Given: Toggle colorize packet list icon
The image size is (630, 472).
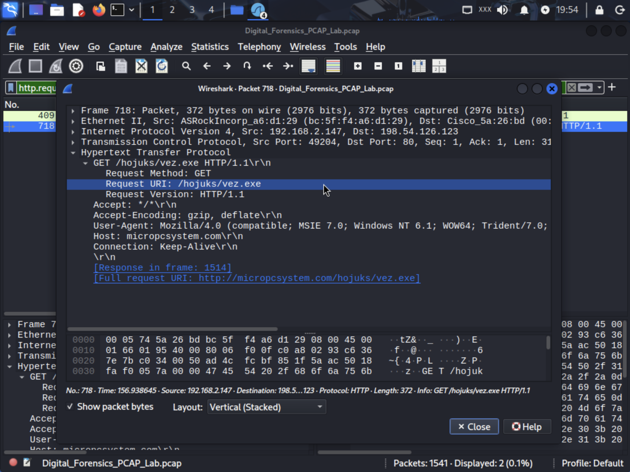Looking at the screenshot, I should tap(333, 66).
